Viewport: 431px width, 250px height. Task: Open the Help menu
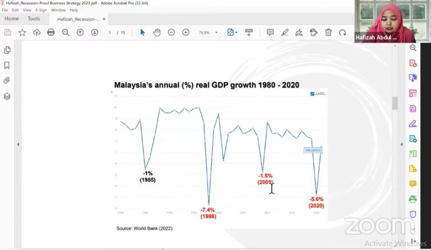pyautogui.click(x=74, y=10)
